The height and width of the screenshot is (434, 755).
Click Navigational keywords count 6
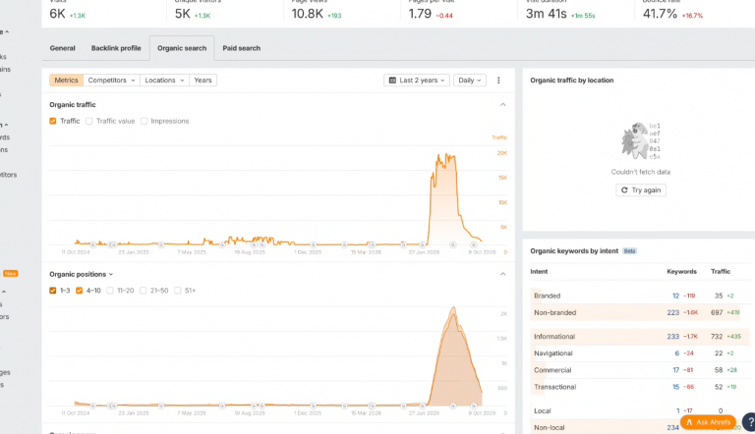pyautogui.click(x=677, y=353)
